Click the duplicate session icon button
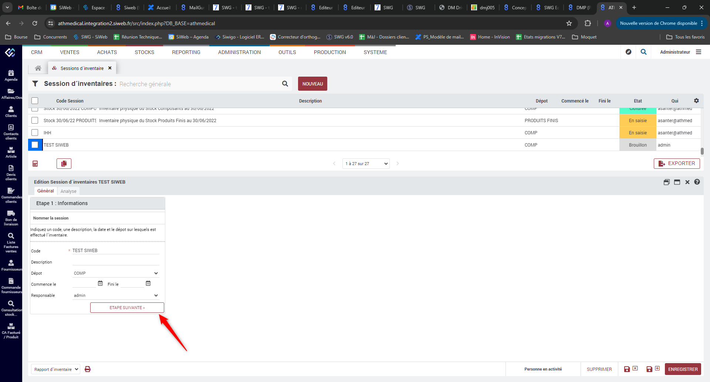The height and width of the screenshot is (382, 710). pos(64,164)
